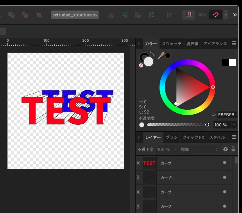The width and height of the screenshot is (242, 213).
Task: Click the layers panel drag grip handle
Action: 139,137
